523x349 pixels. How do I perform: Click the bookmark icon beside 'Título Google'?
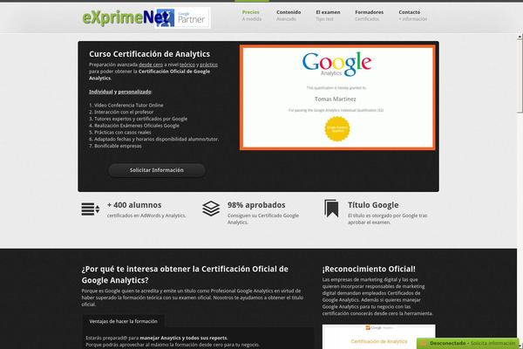click(x=331, y=209)
